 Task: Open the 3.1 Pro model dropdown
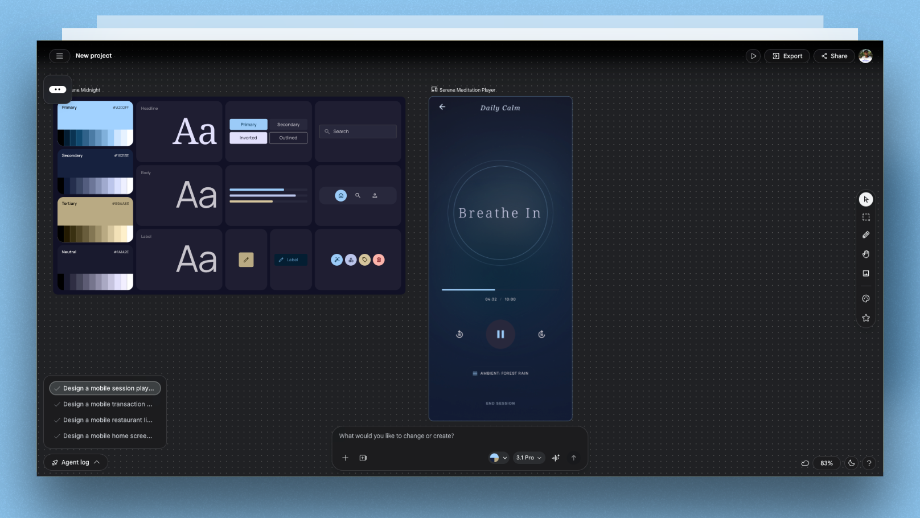(x=528, y=458)
